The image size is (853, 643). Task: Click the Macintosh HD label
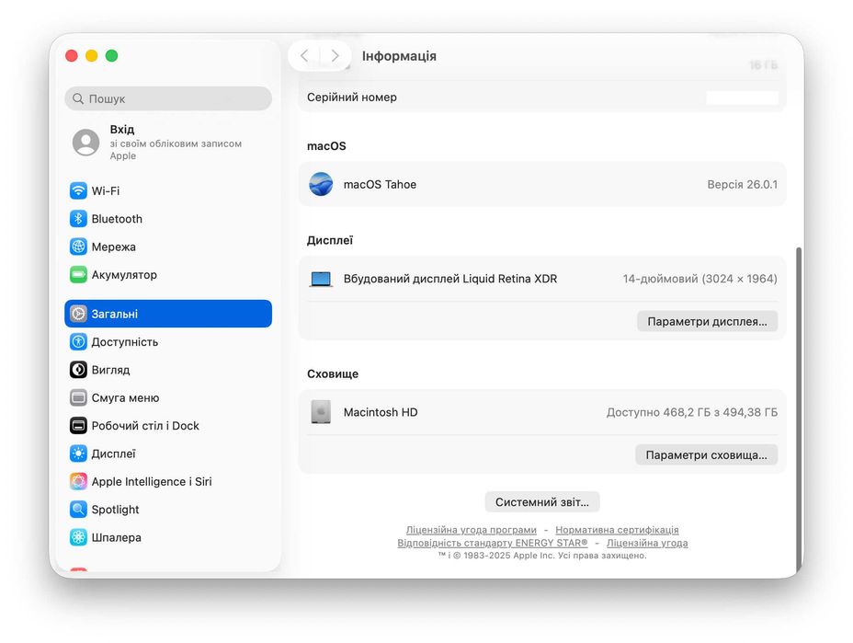[381, 412]
